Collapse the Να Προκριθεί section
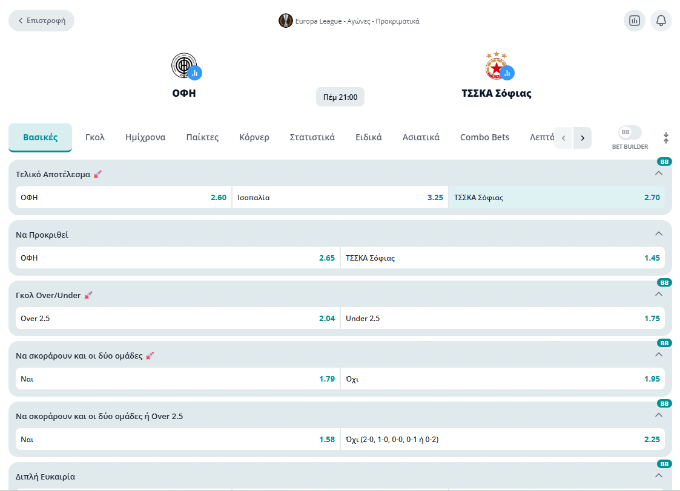 coord(658,234)
